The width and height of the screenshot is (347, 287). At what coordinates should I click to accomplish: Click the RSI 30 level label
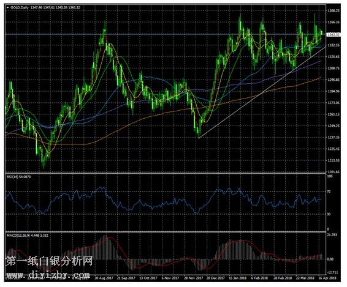coord(329,214)
